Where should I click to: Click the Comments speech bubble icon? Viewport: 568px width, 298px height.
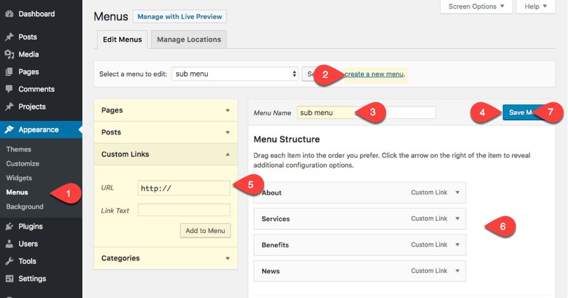pos(9,89)
